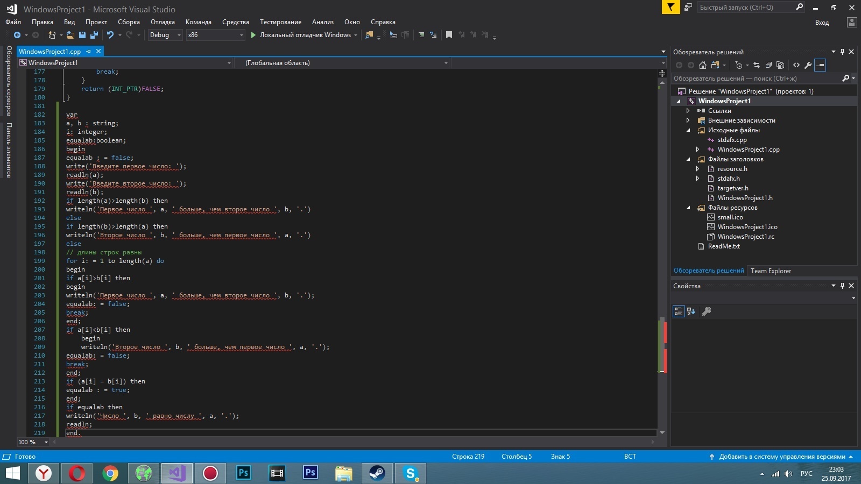Switch to the Team Explorer tab
Viewport: 861px width, 484px height.
(771, 271)
